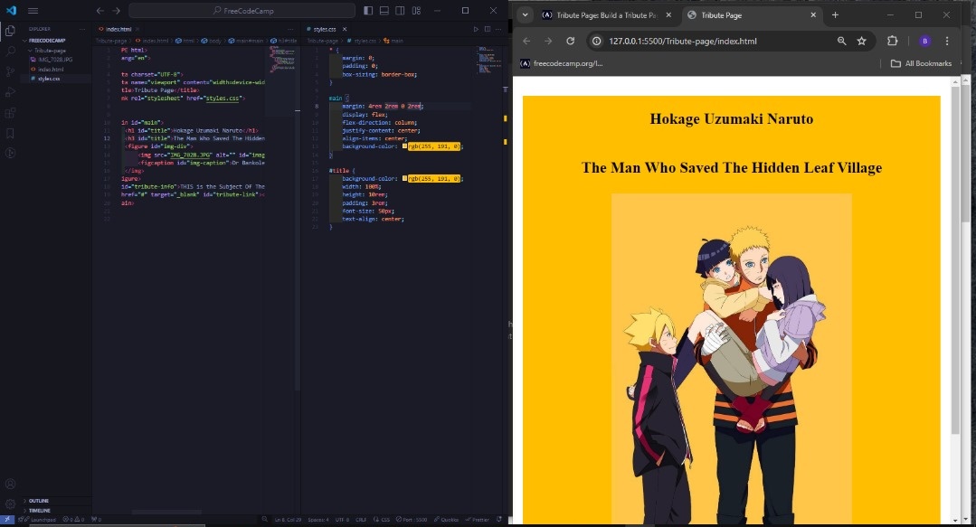Viewport: 976px width, 527px height.
Task: Open the Extensions view in VS Code
Action: click(x=10, y=113)
